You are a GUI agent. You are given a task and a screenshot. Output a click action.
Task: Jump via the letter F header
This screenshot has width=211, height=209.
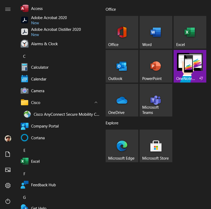(x=24, y=174)
